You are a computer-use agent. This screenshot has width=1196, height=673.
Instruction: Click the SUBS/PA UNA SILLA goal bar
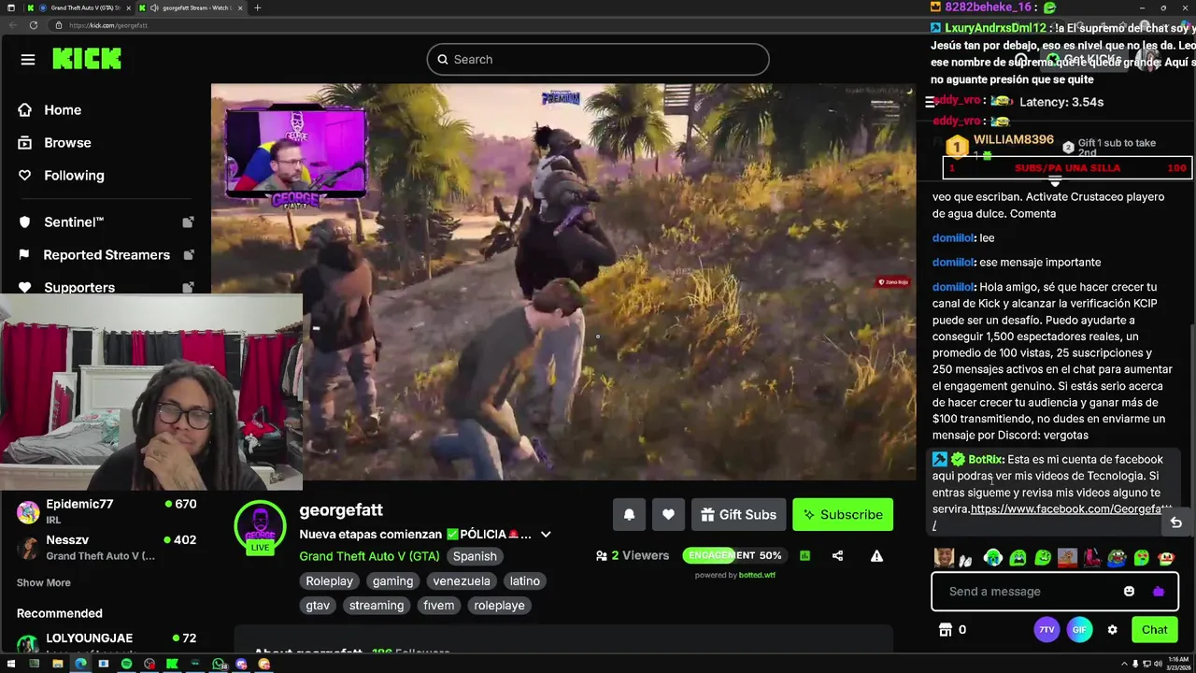[x=1067, y=168]
